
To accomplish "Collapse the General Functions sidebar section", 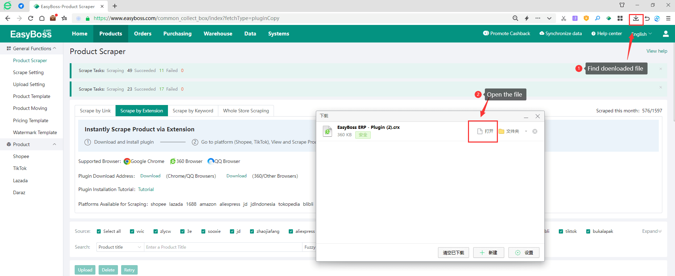I will click(55, 48).
